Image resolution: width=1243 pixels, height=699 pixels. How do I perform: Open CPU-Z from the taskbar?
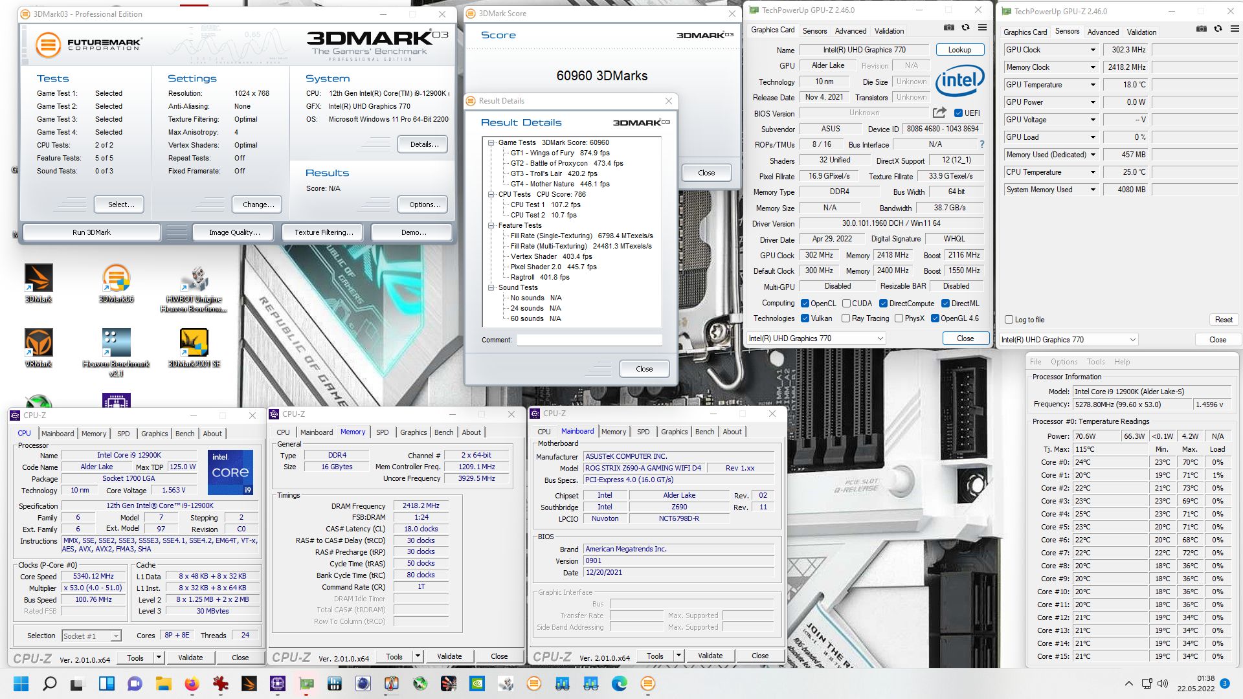click(x=277, y=683)
